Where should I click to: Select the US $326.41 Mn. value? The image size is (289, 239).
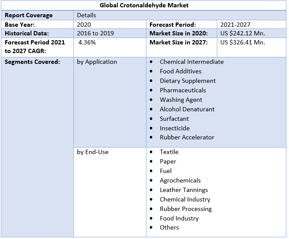tap(242, 42)
